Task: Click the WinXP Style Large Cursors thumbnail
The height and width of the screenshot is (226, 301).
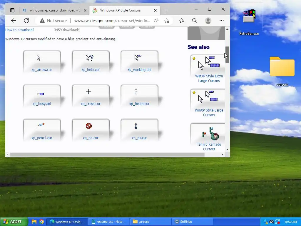Action: click(208, 97)
